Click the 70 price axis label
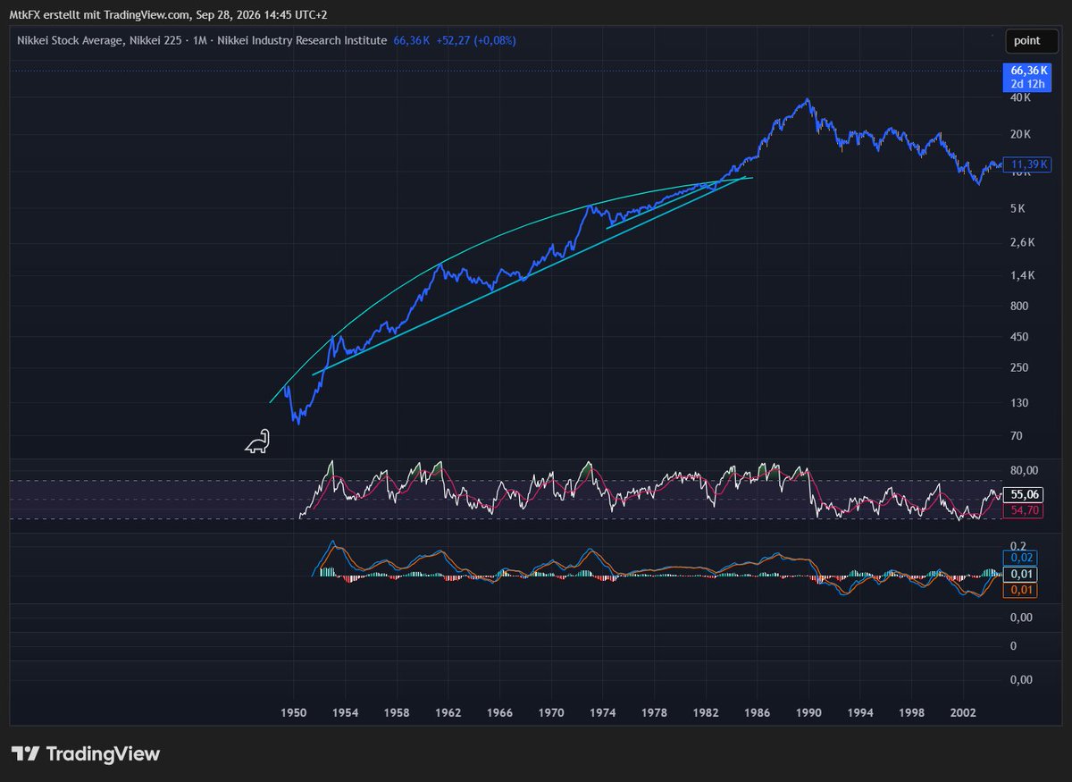 click(1017, 435)
